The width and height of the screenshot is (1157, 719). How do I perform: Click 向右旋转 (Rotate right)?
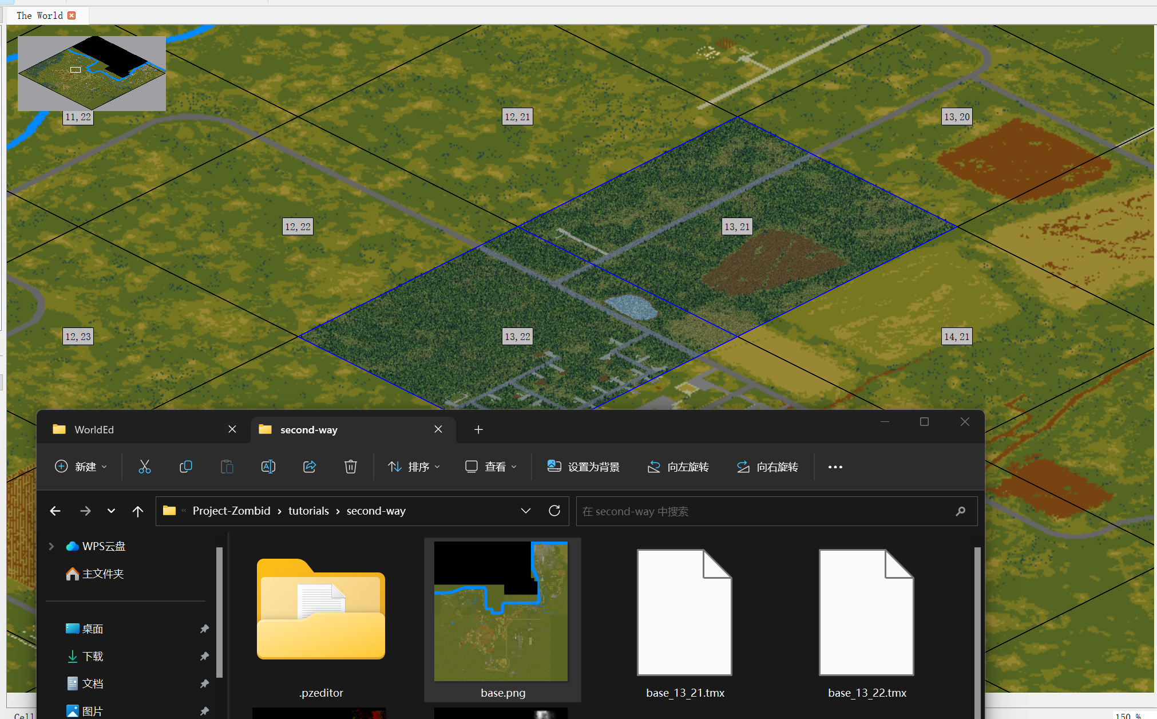click(x=768, y=467)
